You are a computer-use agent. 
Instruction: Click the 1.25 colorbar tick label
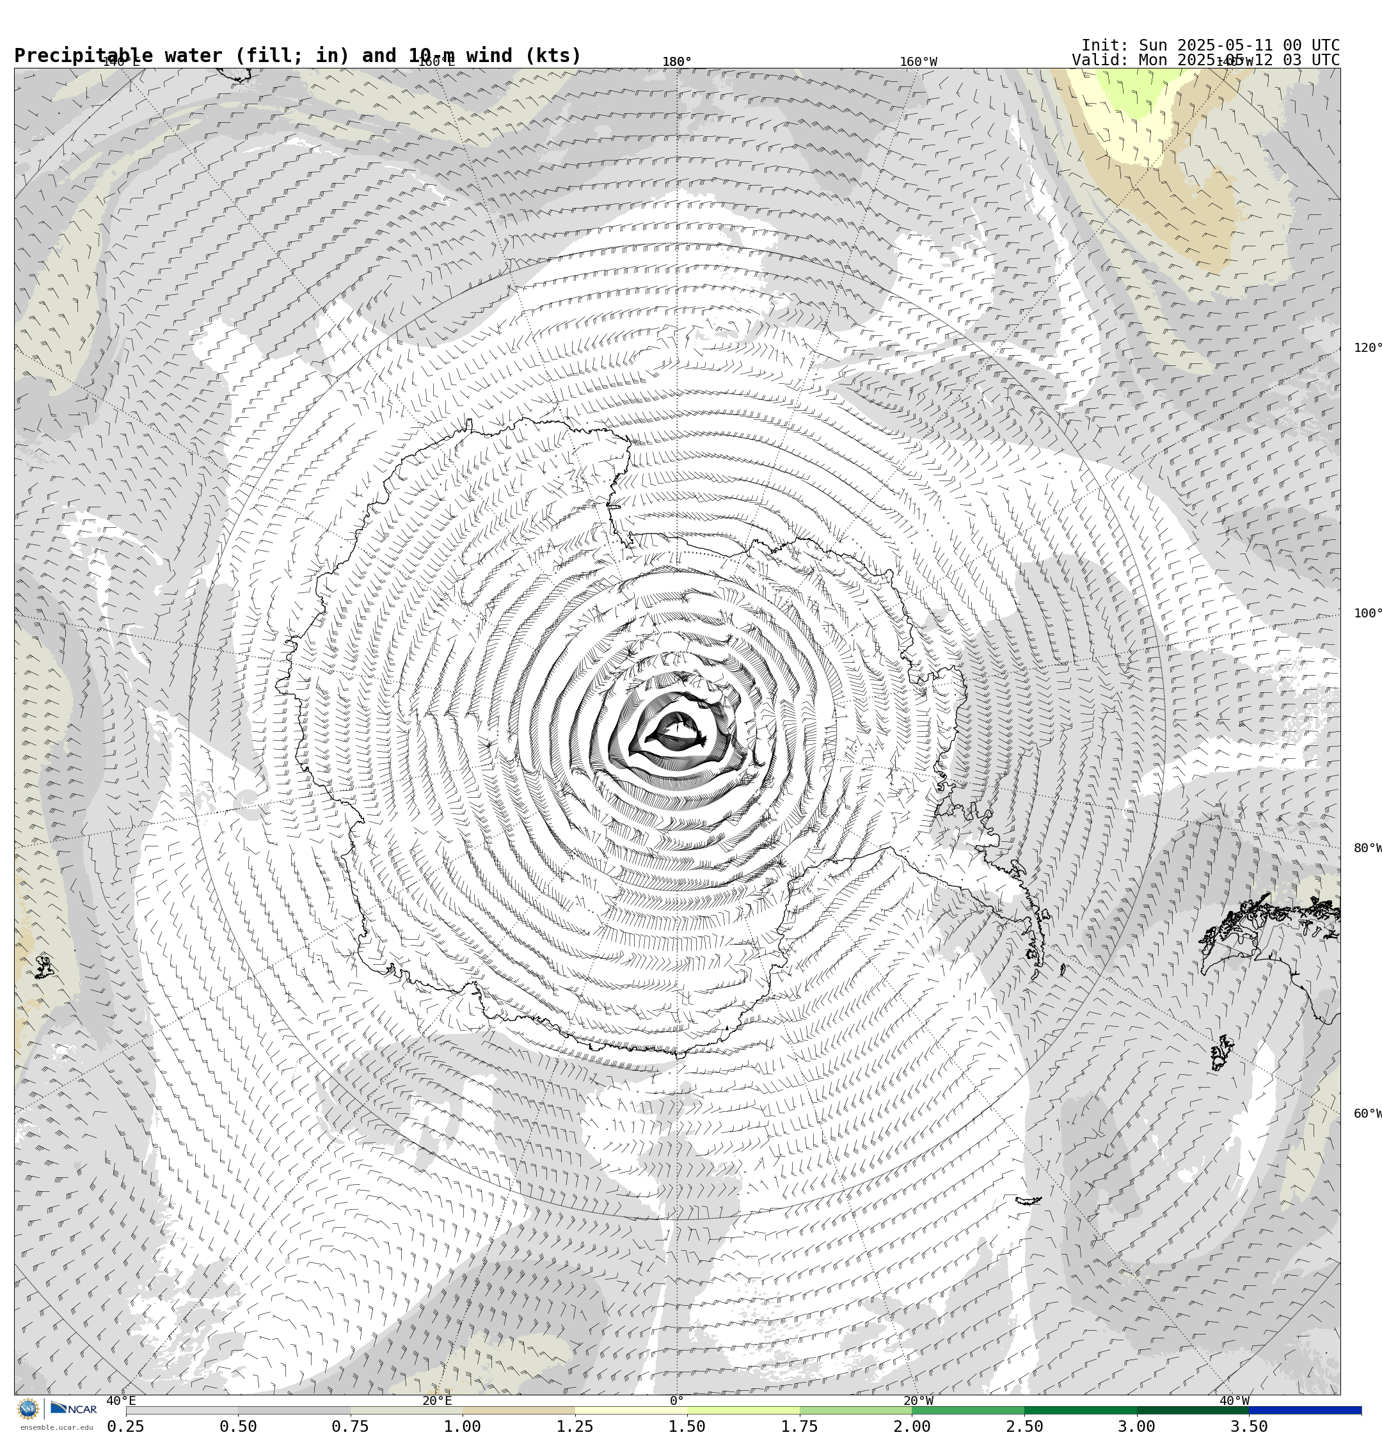[x=575, y=1426]
